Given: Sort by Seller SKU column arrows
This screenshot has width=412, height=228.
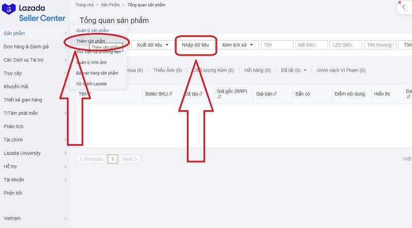Looking at the screenshot, I should click(170, 94).
